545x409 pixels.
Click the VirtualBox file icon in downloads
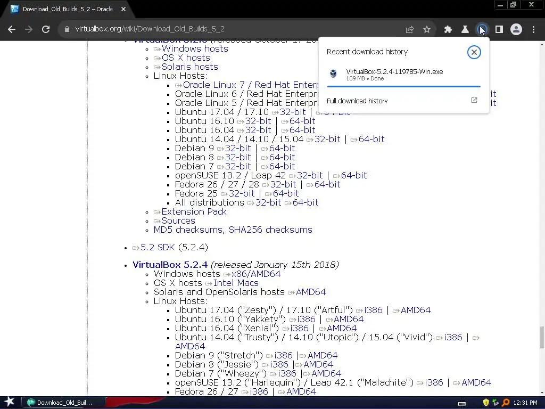[333, 73]
